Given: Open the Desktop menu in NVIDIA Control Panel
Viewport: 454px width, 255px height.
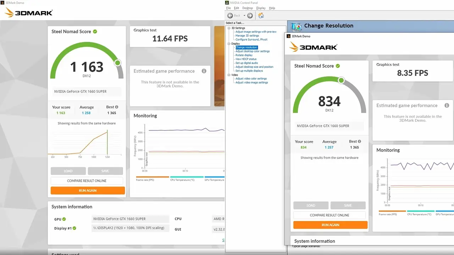Looking at the screenshot, I should (248, 8).
